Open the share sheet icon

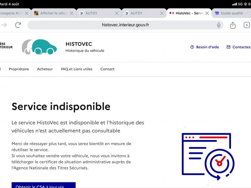pos(233,25)
